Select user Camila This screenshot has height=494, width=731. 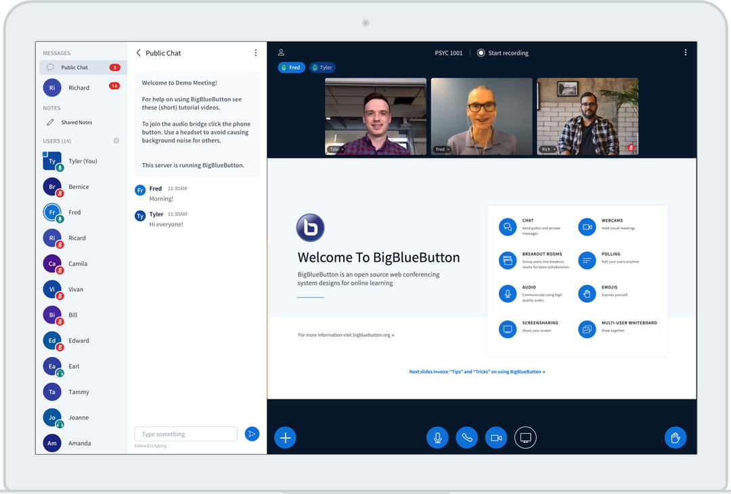coord(80,264)
